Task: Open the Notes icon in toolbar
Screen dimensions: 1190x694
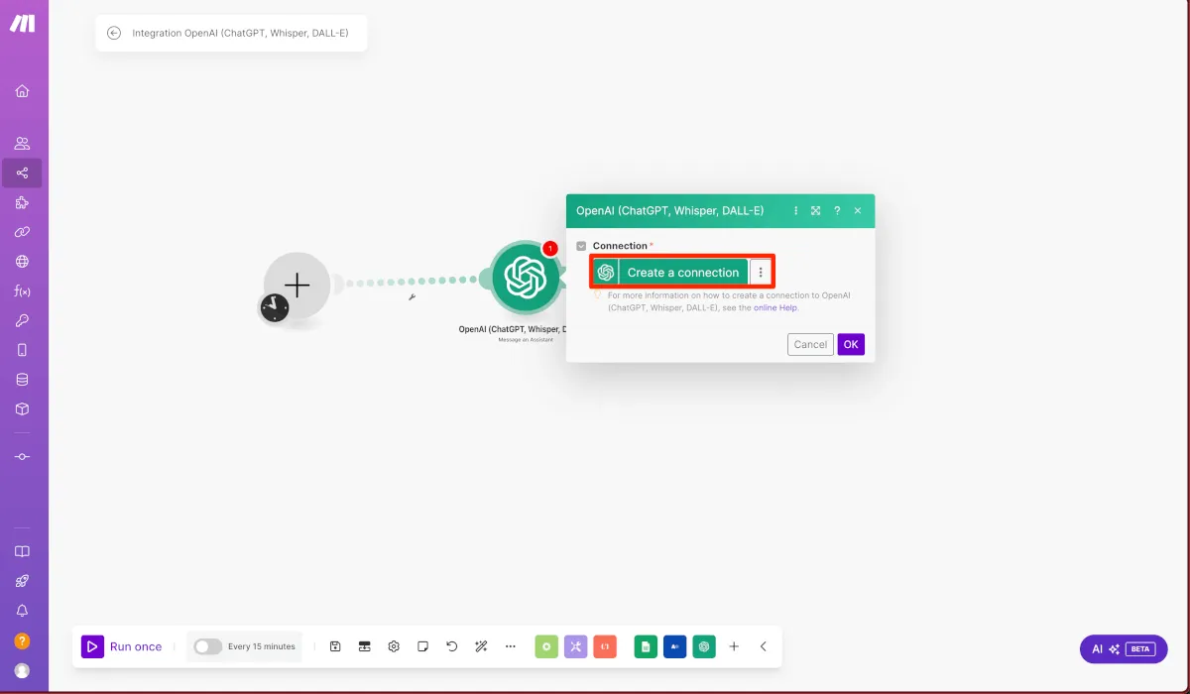Action: tap(422, 646)
